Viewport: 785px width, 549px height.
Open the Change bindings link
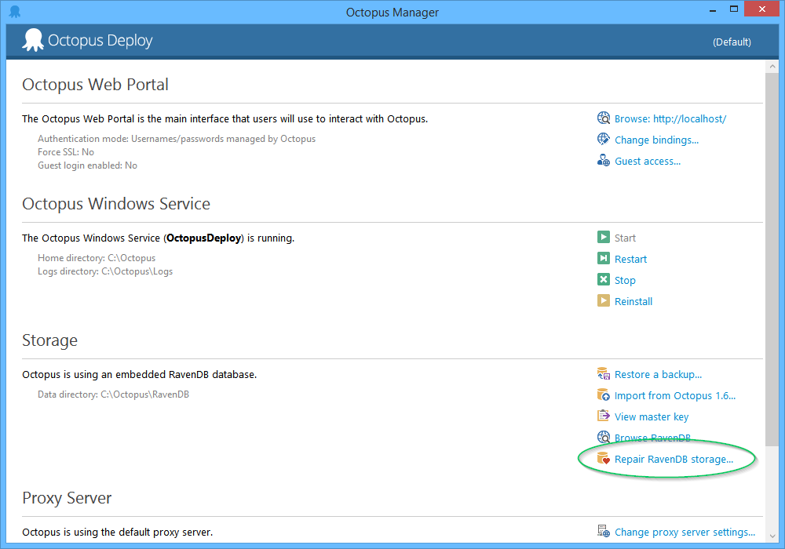tap(656, 140)
